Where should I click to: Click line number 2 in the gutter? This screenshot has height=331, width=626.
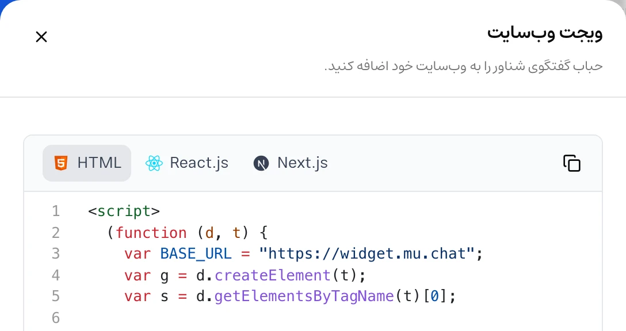pos(56,233)
